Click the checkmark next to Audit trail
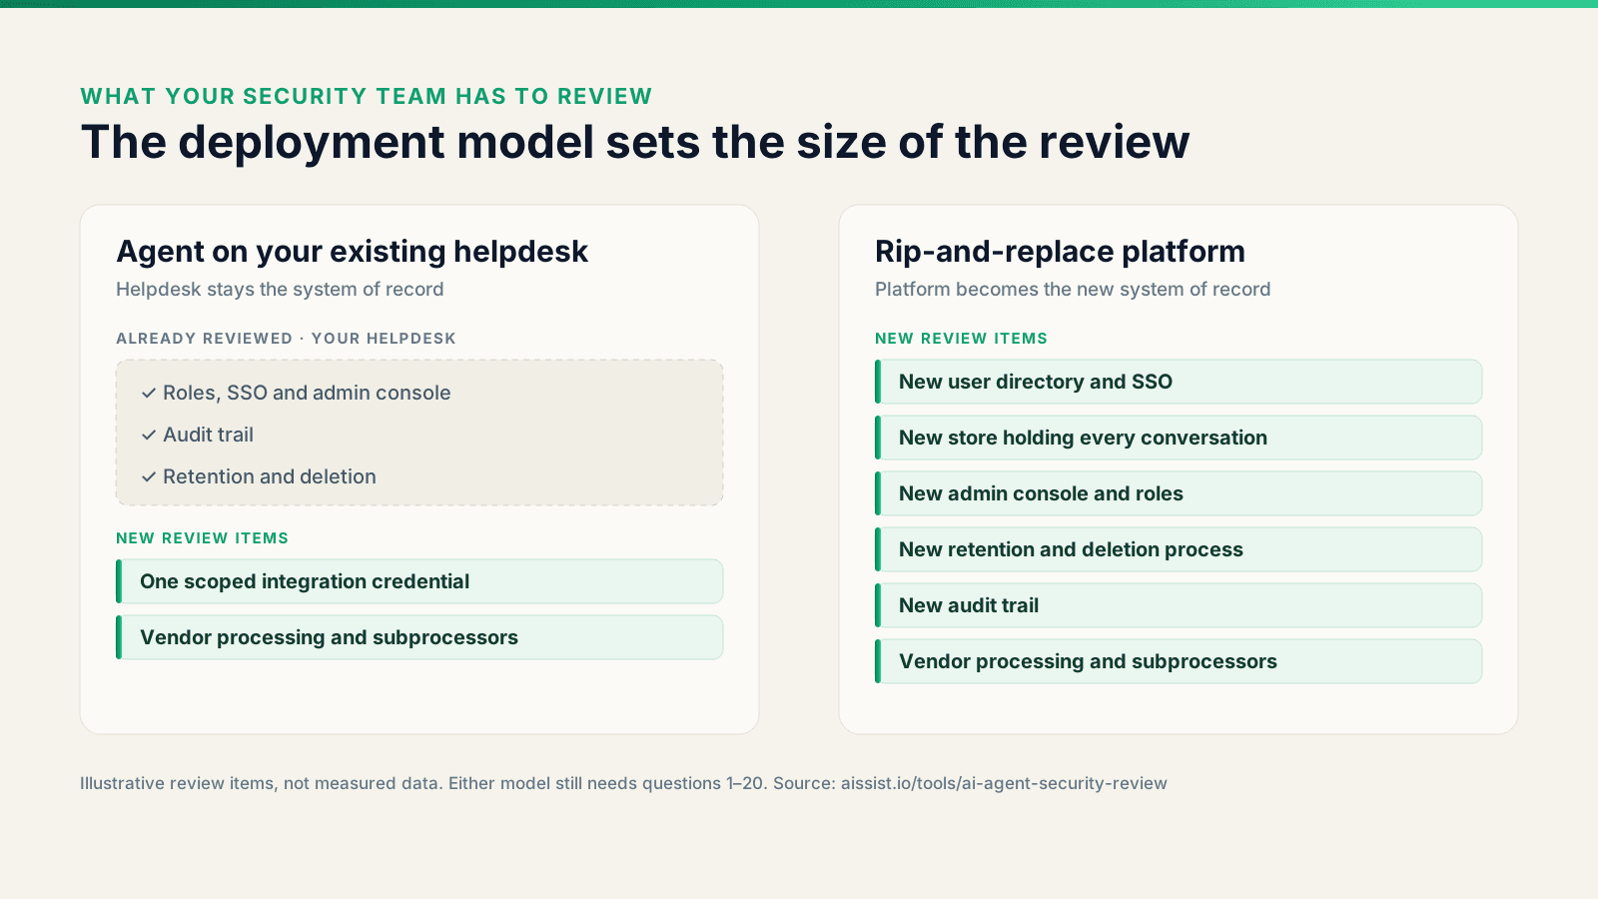Image resolution: width=1598 pixels, height=899 pixels. click(x=149, y=436)
